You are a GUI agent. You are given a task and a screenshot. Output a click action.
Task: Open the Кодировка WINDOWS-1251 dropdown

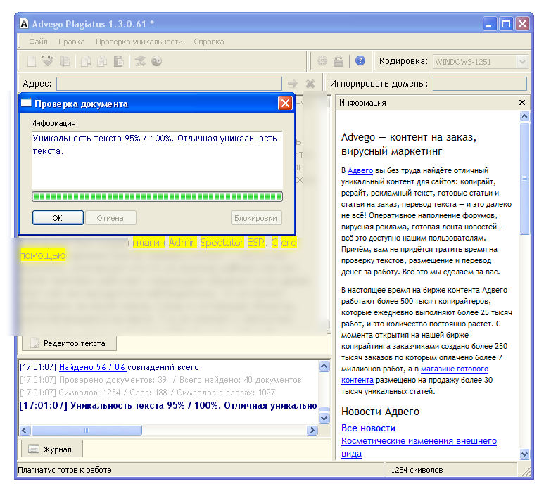pos(522,62)
